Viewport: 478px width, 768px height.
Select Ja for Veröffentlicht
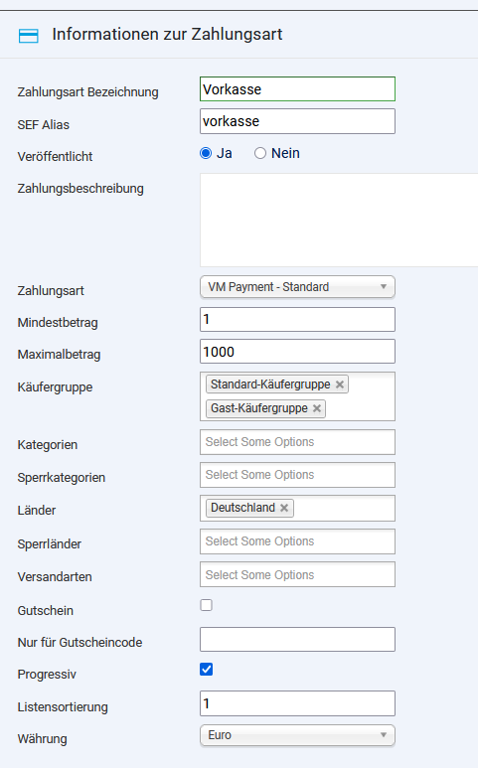point(206,153)
